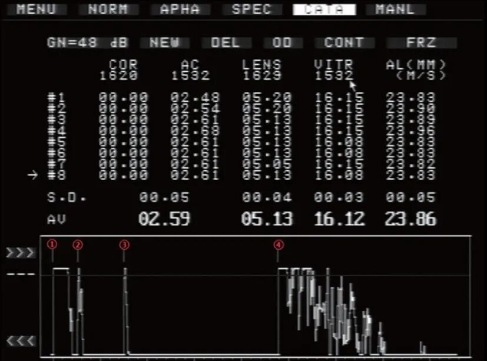Viewport: 487px width, 361px height.
Task: Click the CONT mode button
Action: coord(344,42)
